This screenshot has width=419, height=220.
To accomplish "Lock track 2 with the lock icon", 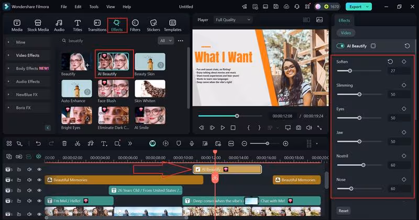I will (19, 201).
